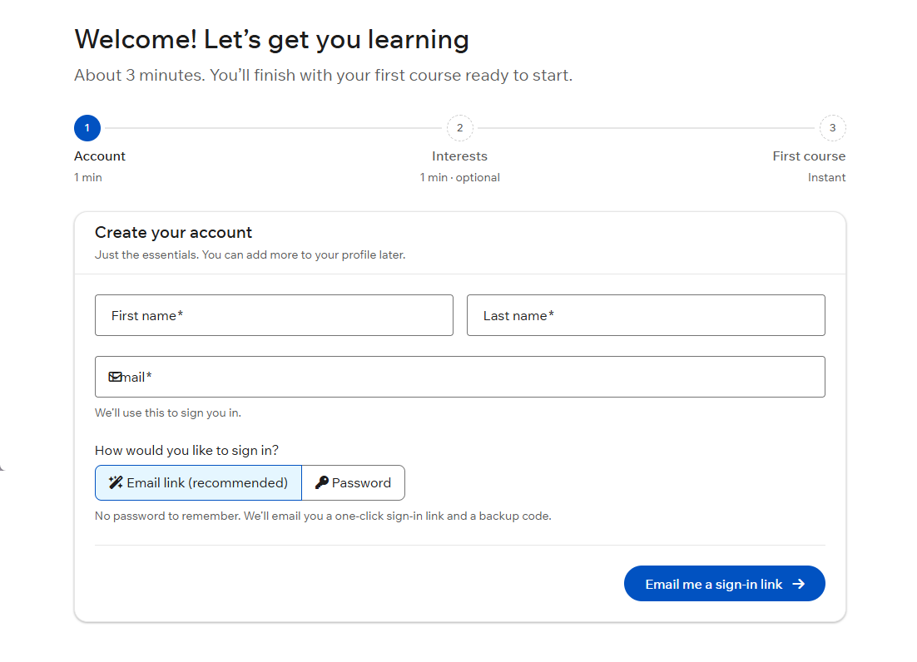
Task: Focus the Last name input field
Action: [x=647, y=315]
